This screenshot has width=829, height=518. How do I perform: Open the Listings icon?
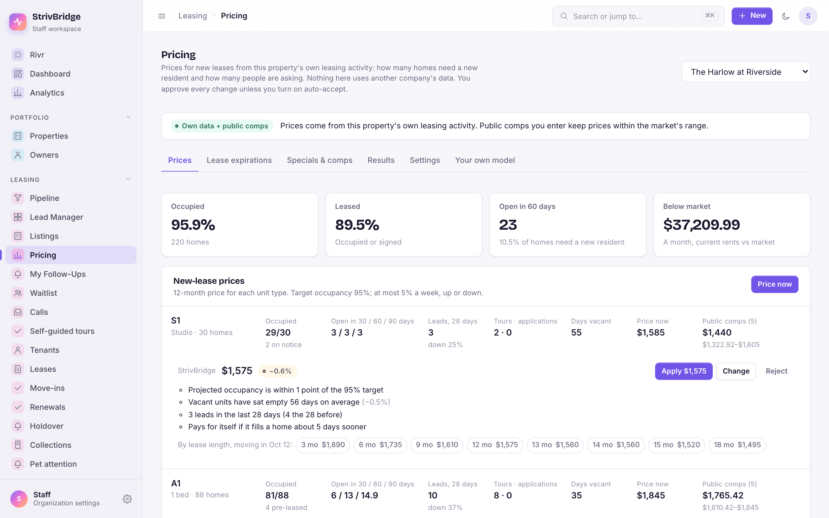click(18, 236)
